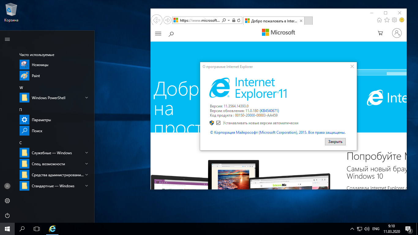Expand Windows PowerShell folder chevron

tap(87, 98)
